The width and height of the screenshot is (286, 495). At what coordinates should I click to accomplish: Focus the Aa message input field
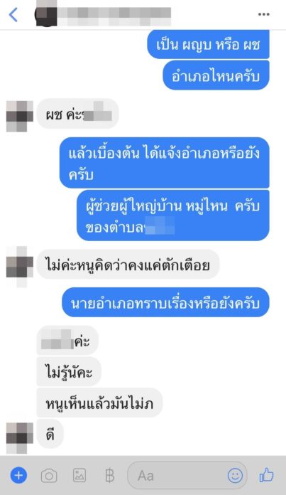point(187,475)
